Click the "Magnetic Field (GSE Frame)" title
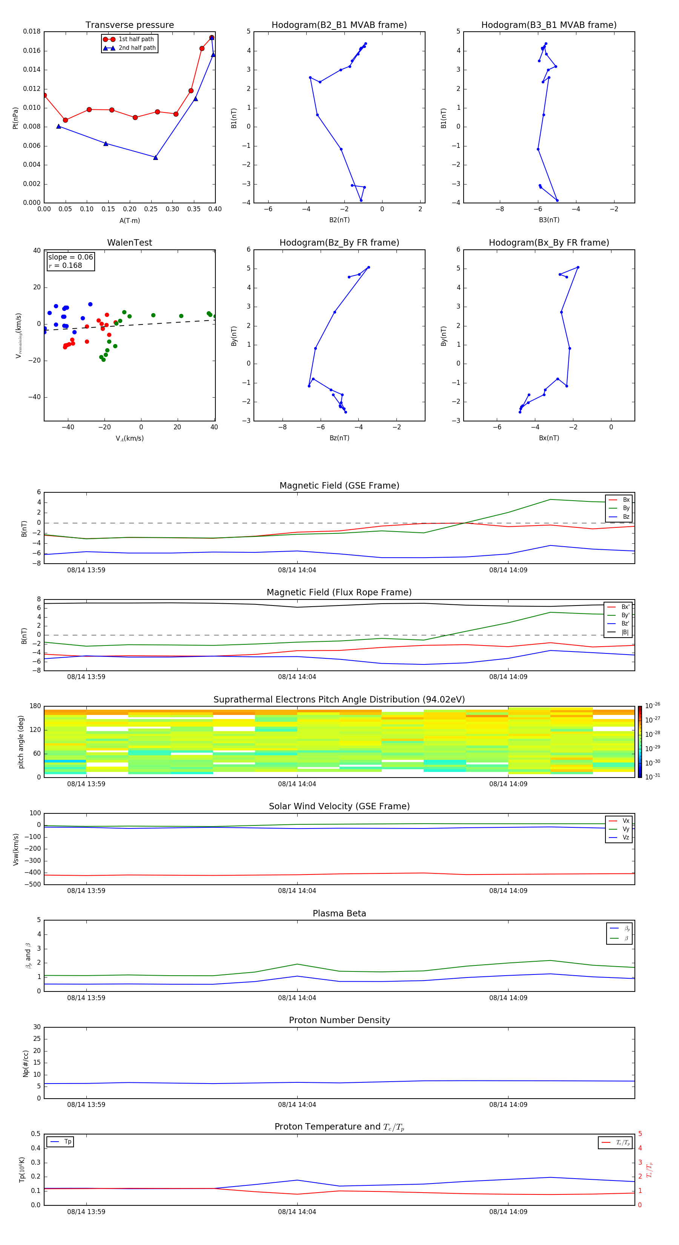679x1245 pixels. click(x=339, y=486)
